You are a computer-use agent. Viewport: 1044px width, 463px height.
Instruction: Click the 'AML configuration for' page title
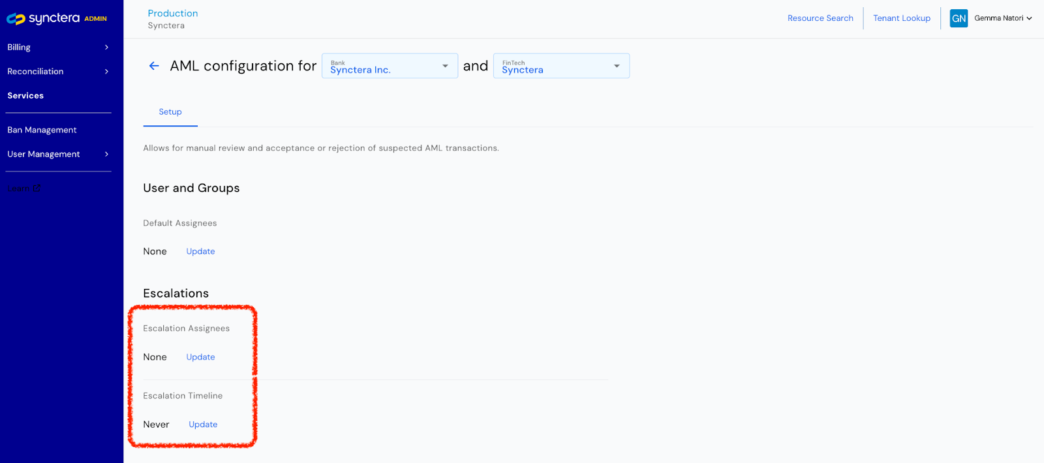(x=243, y=66)
